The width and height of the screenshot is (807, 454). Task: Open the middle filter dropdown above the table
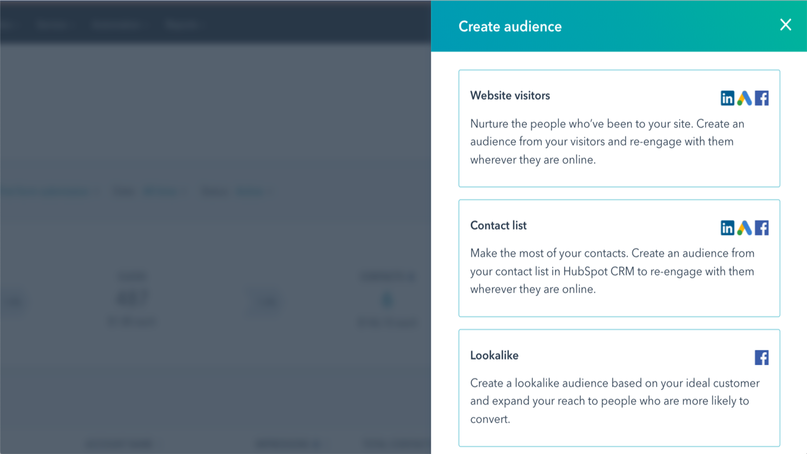coord(164,191)
